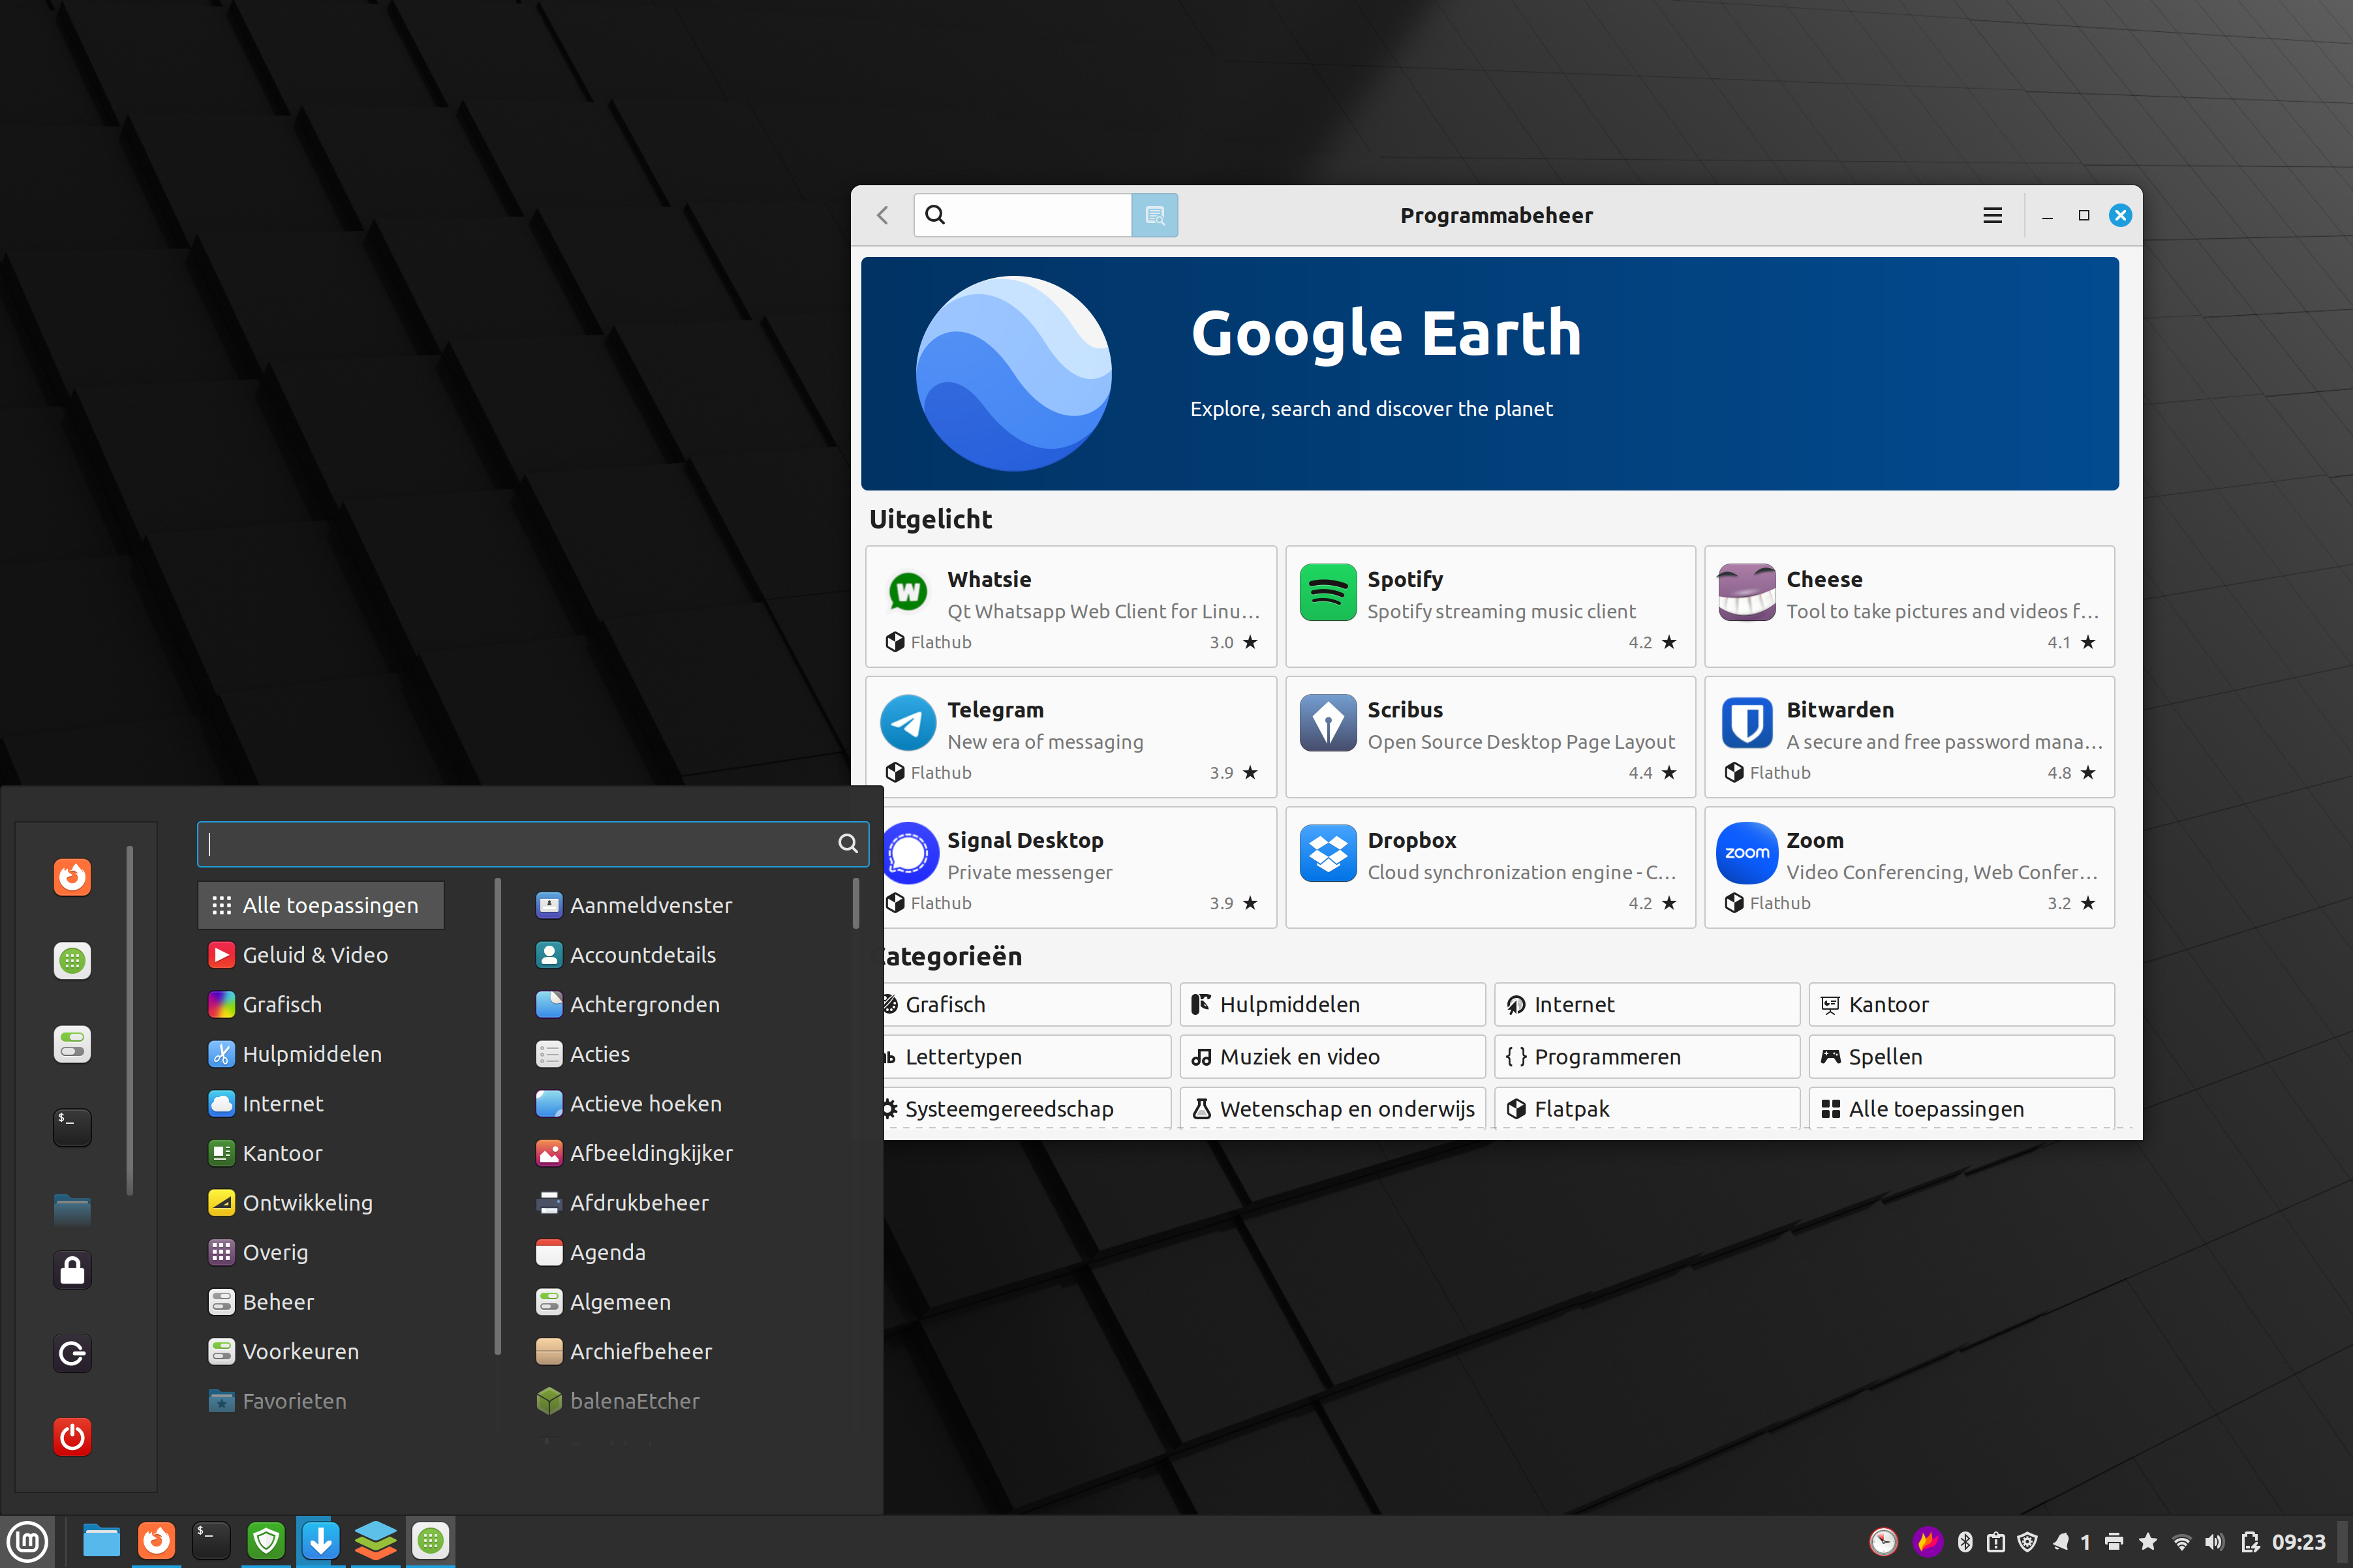Click the Linux Mint menu button in panel
The image size is (2353, 1568).
tap(28, 1541)
